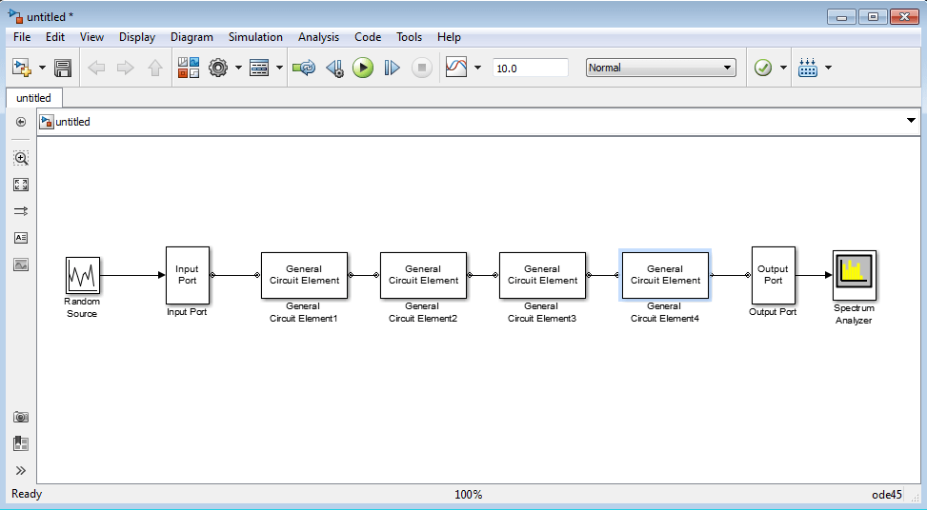Open Model Configuration Parameters gear
Image resolution: width=927 pixels, height=510 pixels.
click(218, 68)
